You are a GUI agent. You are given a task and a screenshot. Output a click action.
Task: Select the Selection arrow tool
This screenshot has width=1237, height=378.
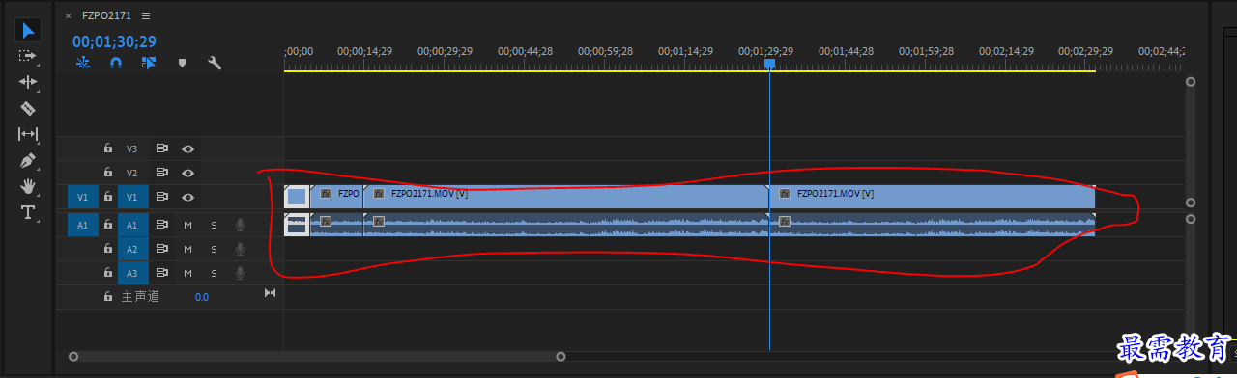click(x=28, y=30)
